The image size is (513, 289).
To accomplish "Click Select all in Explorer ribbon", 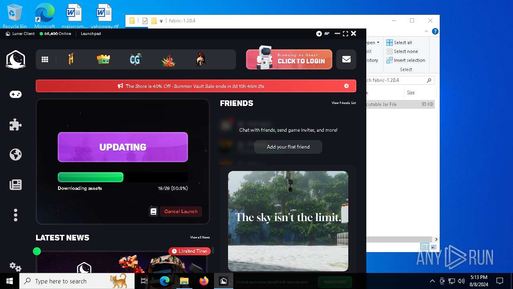I will pyautogui.click(x=399, y=43).
